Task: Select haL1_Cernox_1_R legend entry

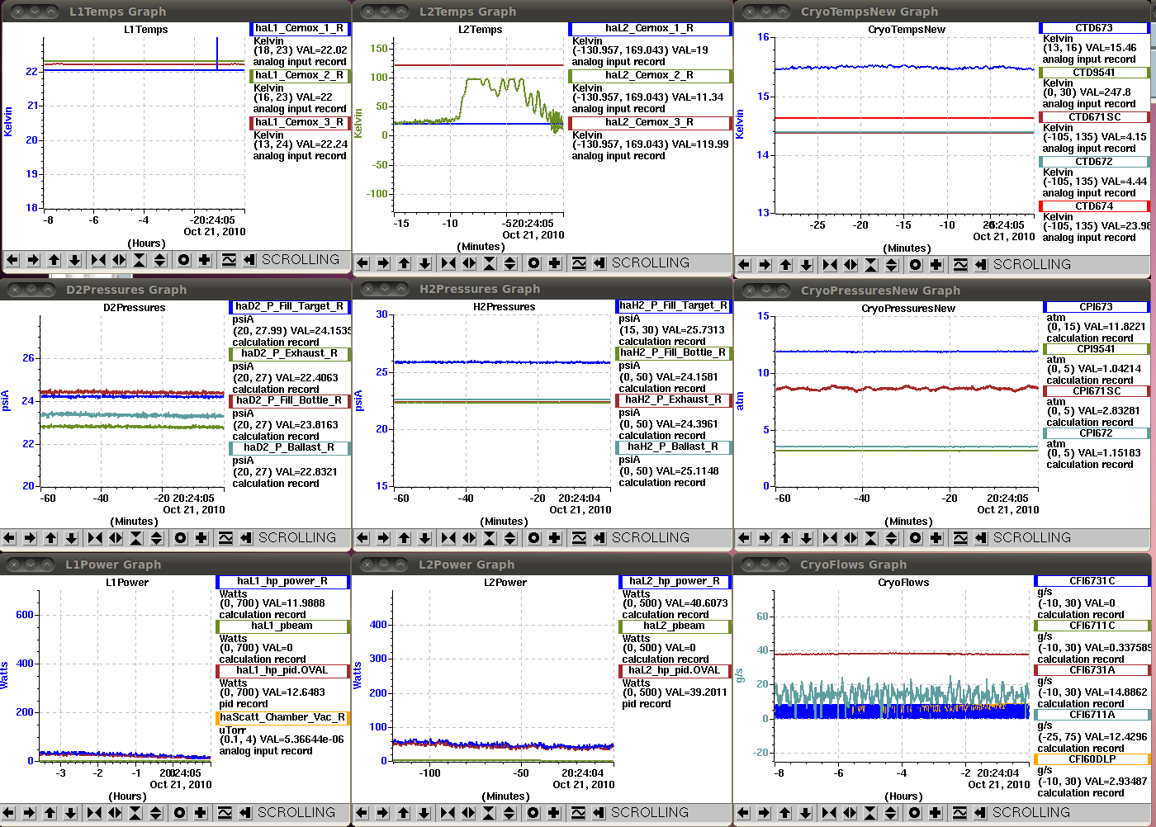Action: (300, 29)
